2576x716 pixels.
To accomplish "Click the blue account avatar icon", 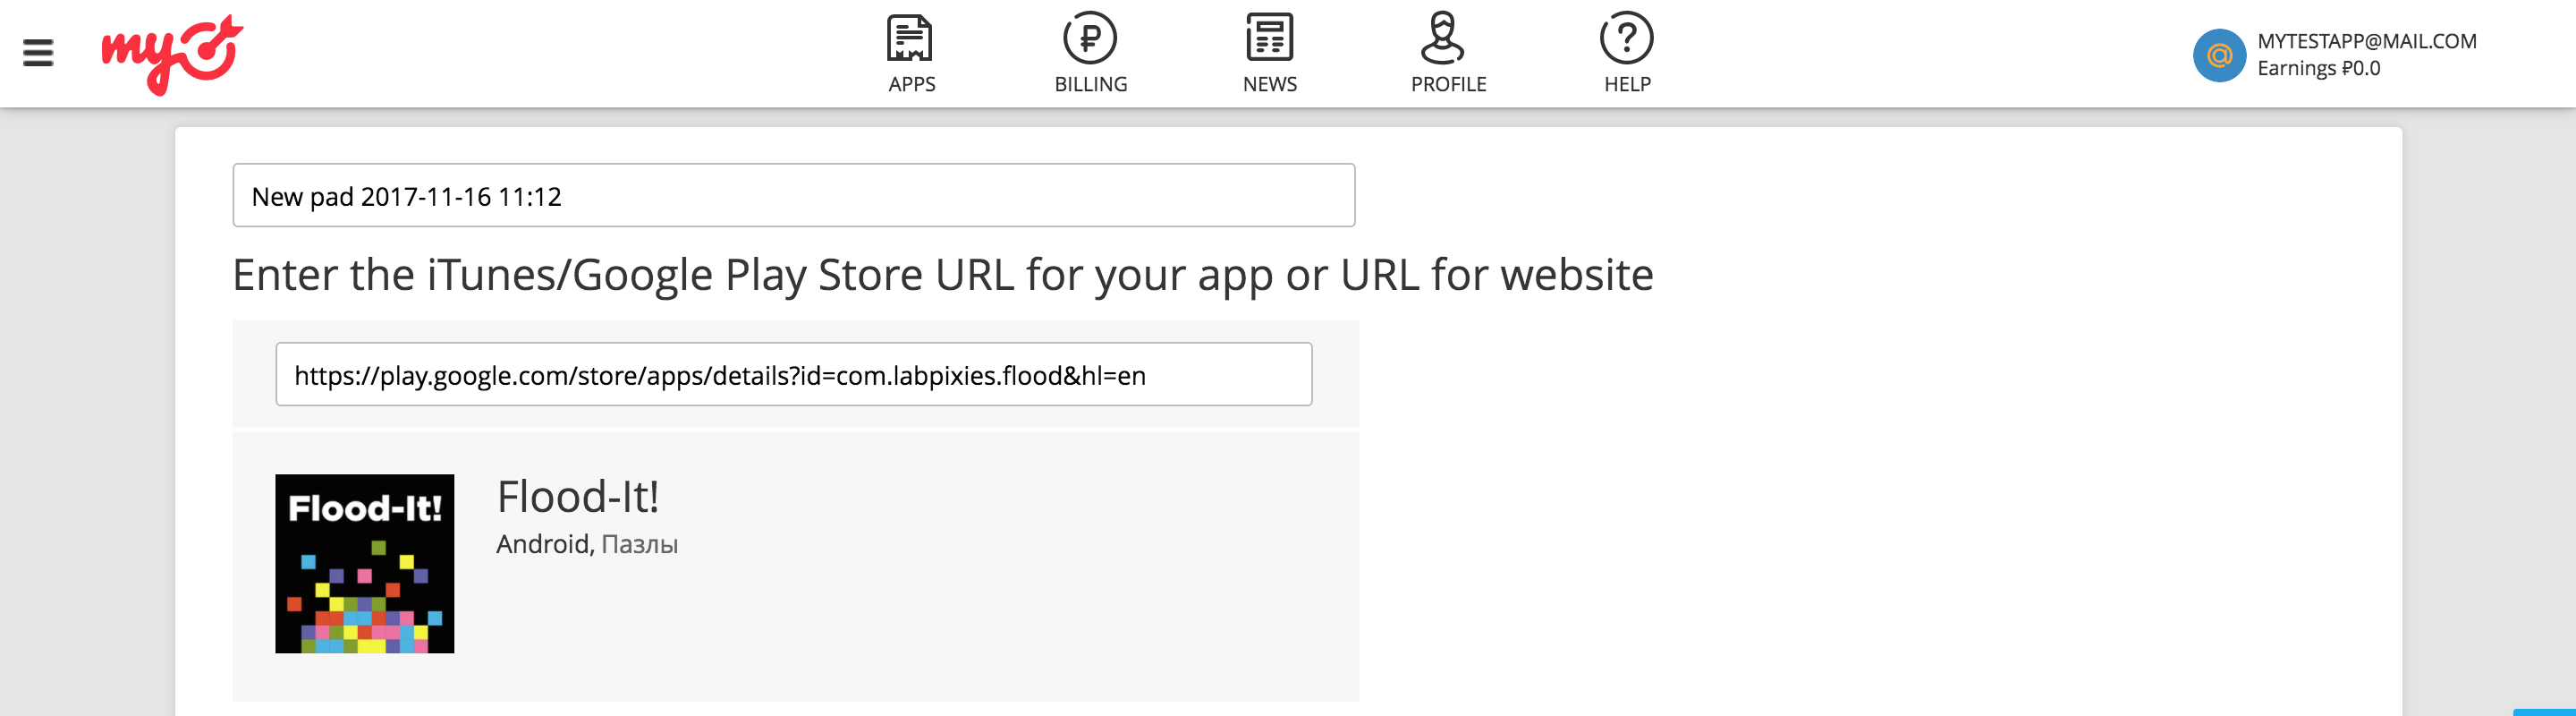I will click(x=2219, y=56).
